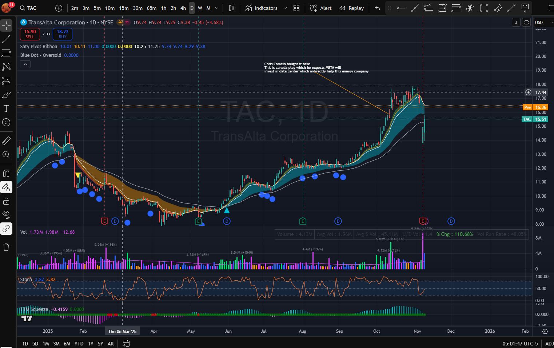Select the trend line drawing tool
This screenshot has width=554, height=348.
coord(6,39)
